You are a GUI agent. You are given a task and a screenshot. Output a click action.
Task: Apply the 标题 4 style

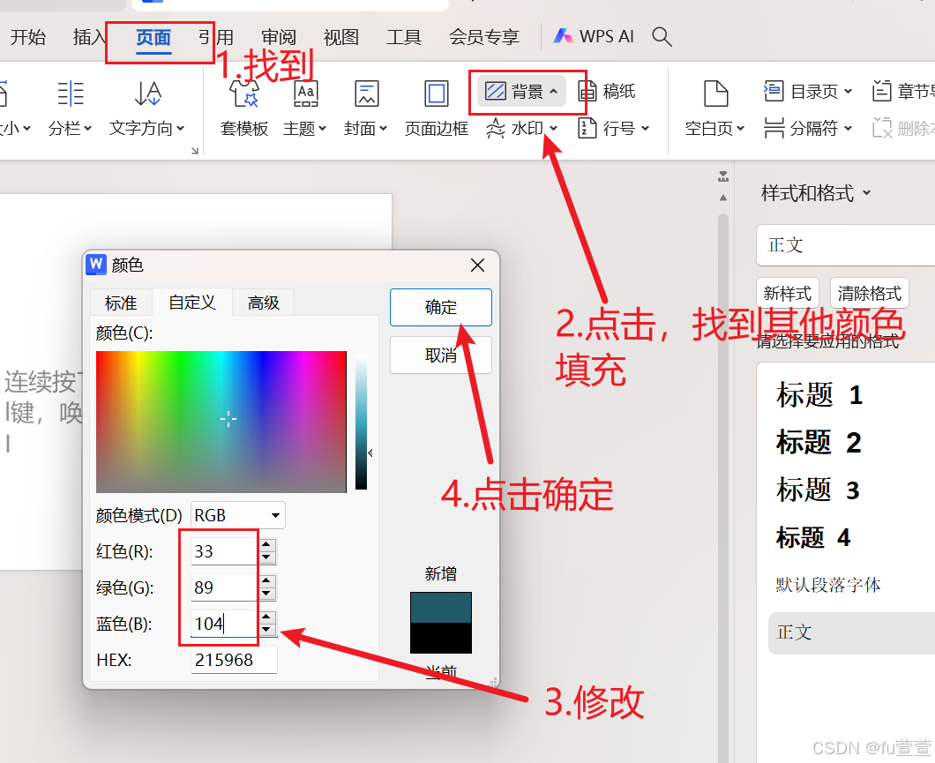point(813,538)
